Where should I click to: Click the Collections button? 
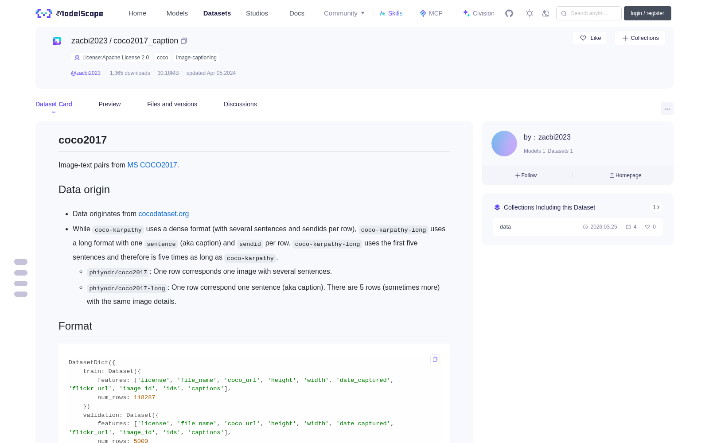click(x=640, y=38)
